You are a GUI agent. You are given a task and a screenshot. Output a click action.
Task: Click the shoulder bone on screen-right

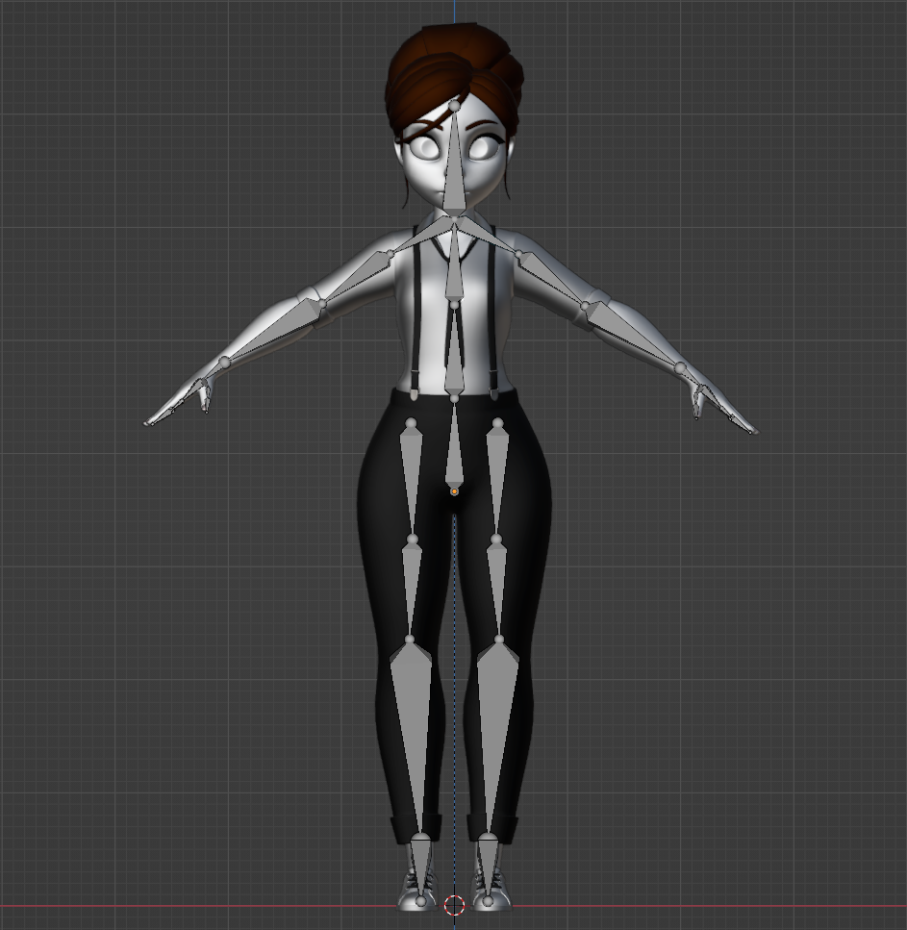tap(489, 240)
